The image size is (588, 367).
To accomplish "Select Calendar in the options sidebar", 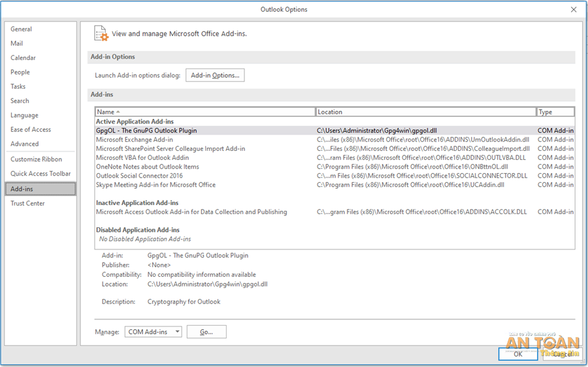I will tap(24, 58).
